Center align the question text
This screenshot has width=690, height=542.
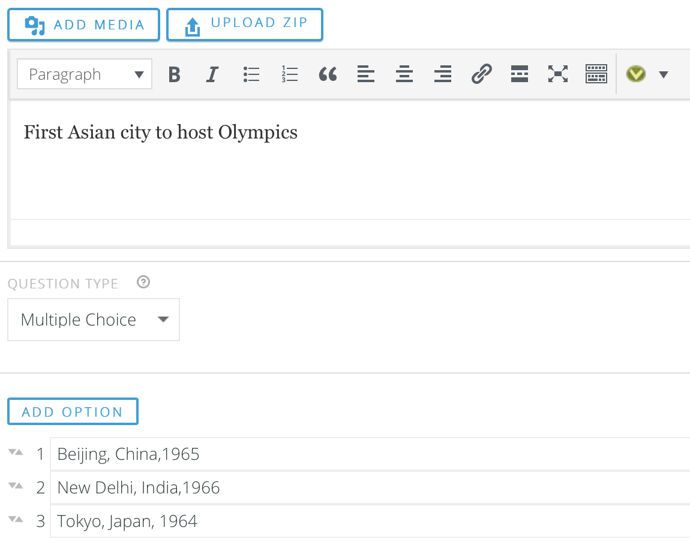coord(404,74)
